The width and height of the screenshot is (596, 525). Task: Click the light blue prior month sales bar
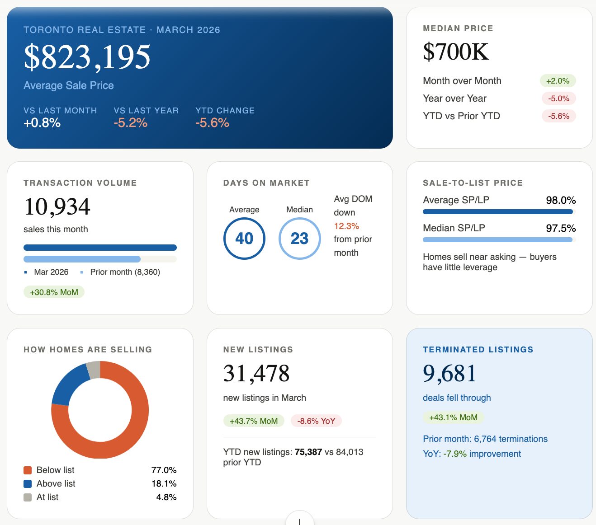[82, 259]
